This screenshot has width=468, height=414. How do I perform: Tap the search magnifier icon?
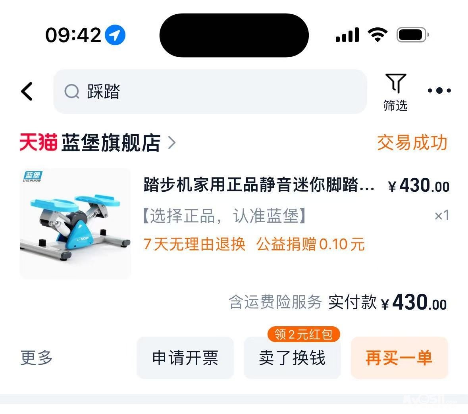72,91
